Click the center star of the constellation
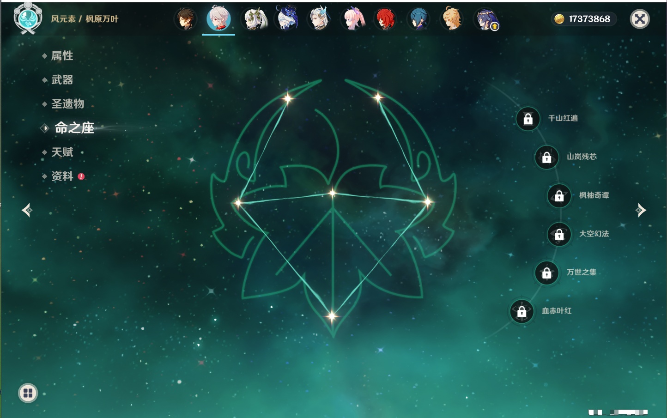Viewport: 667px width, 418px height. 333,193
